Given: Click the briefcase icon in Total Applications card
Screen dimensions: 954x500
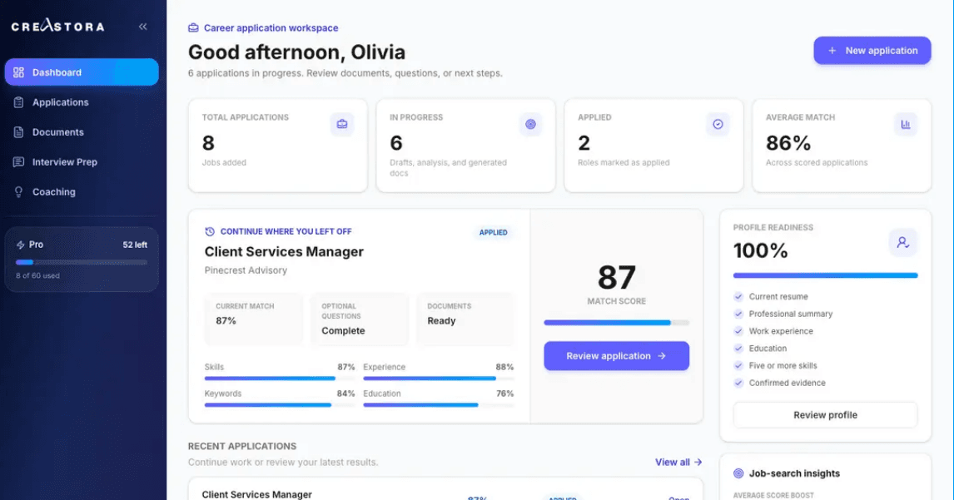Looking at the screenshot, I should (x=342, y=124).
